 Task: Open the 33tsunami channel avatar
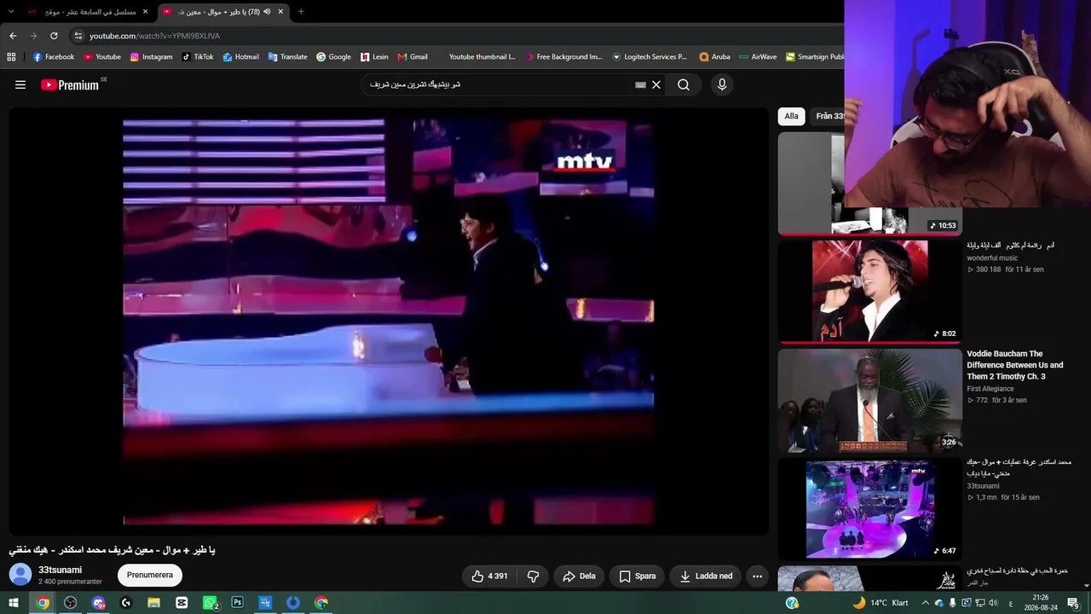point(20,575)
